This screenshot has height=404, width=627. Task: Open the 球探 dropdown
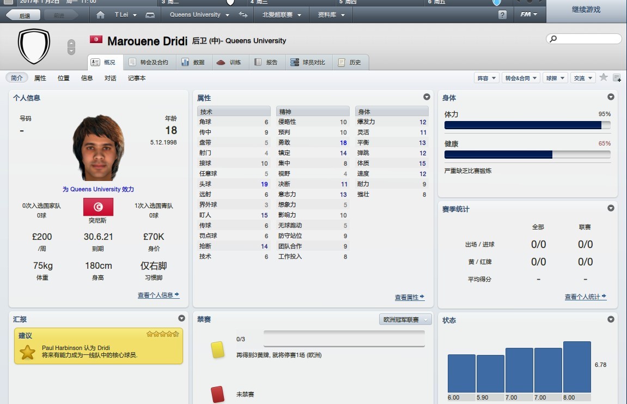pyautogui.click(x=556, y=78)
